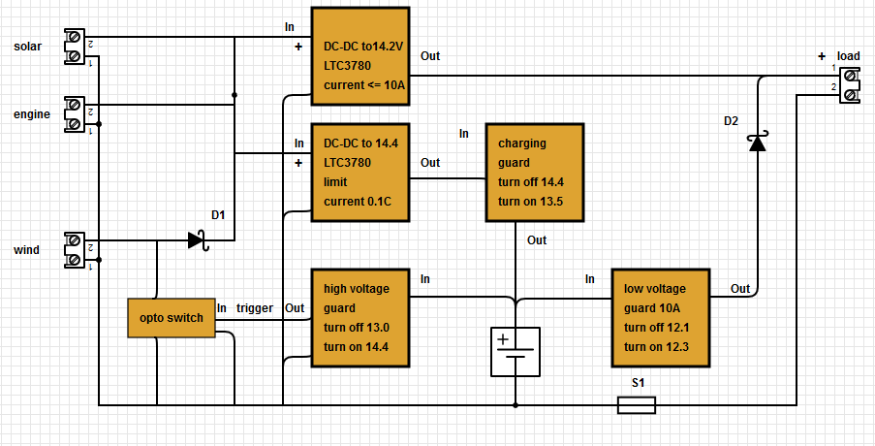
Task: Click the wind terminal connector
Action: pos(74,249)
